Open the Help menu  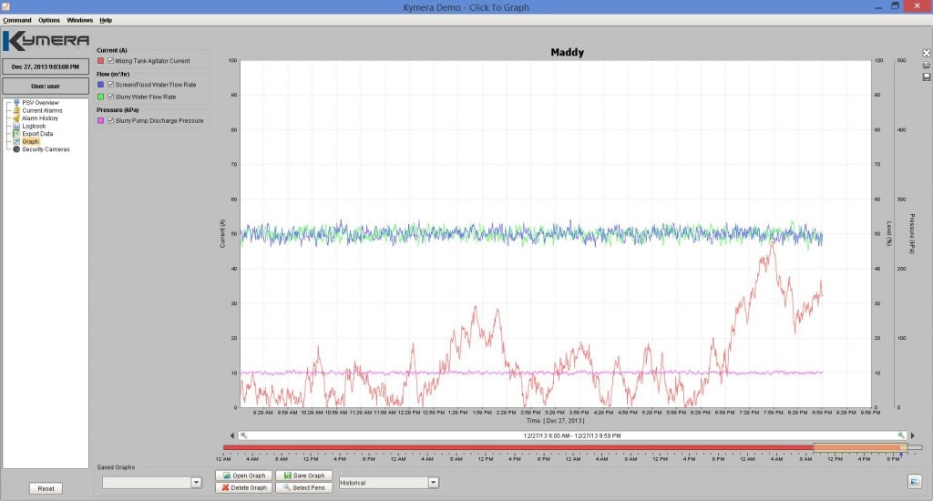click(106, 20)
